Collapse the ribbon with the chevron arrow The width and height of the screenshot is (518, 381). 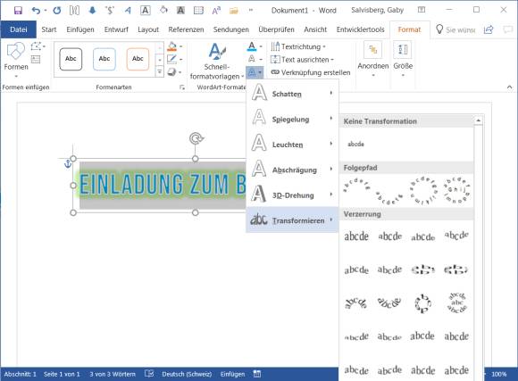click(x=509, y=87)
